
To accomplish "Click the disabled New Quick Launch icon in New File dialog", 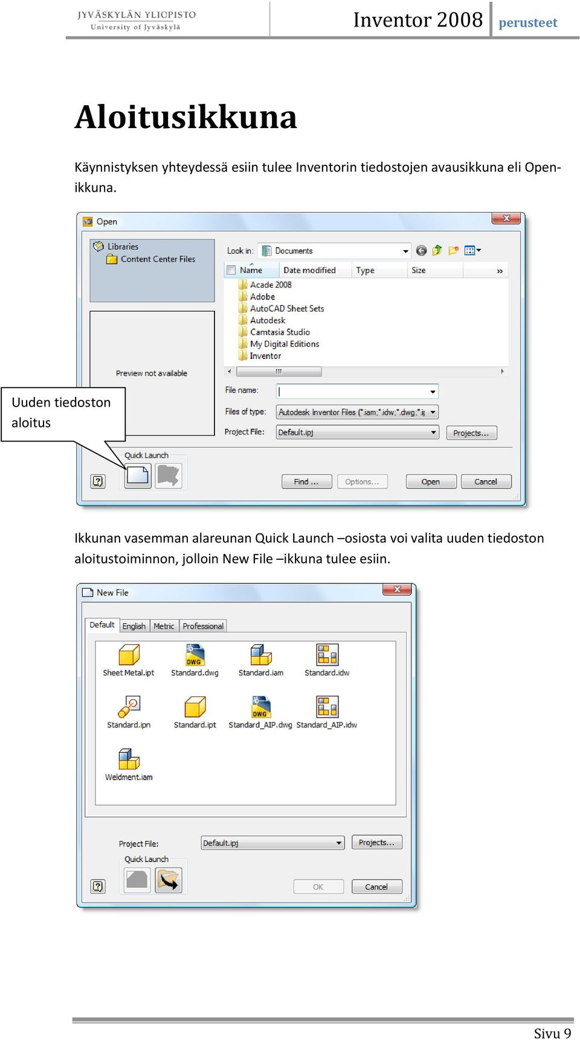I will pos(137,881).
